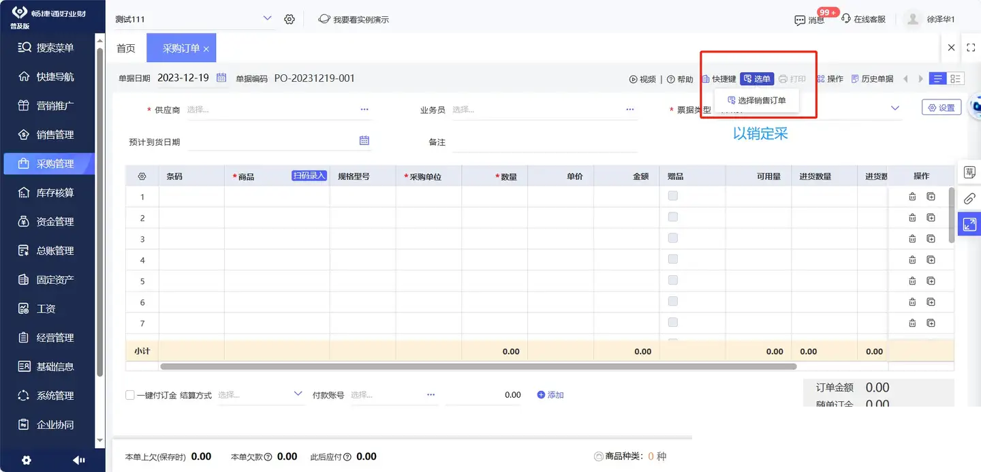Open supplier lookup ellipsis for 供应商
The height and width of the screenshot is (472, 981).
coord(364,109)
